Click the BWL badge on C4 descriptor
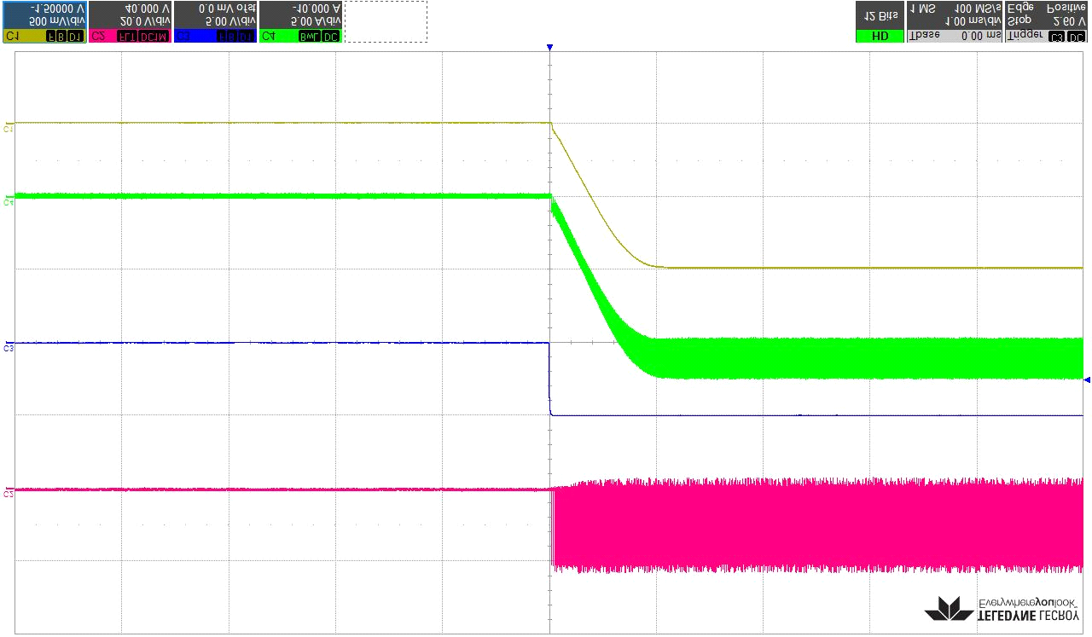Viewport: 1092px width, 637px height. (x=307, y=37)
